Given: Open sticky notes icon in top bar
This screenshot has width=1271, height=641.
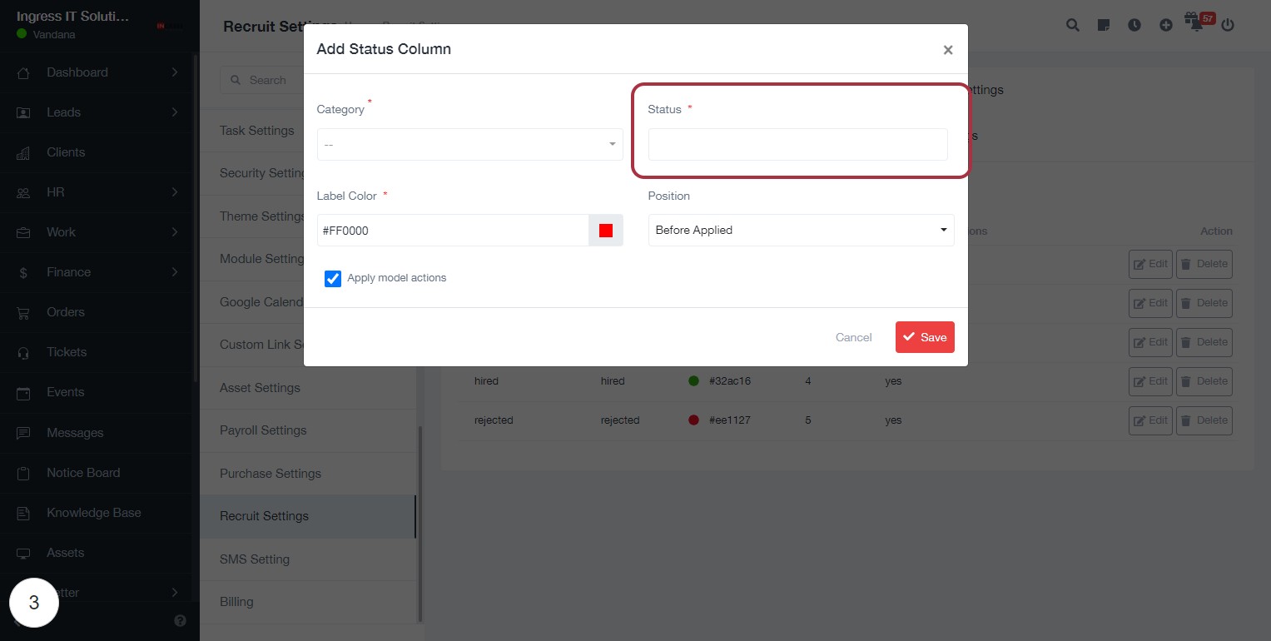Looking at the screenshot, I should (x=1104, y=25).
